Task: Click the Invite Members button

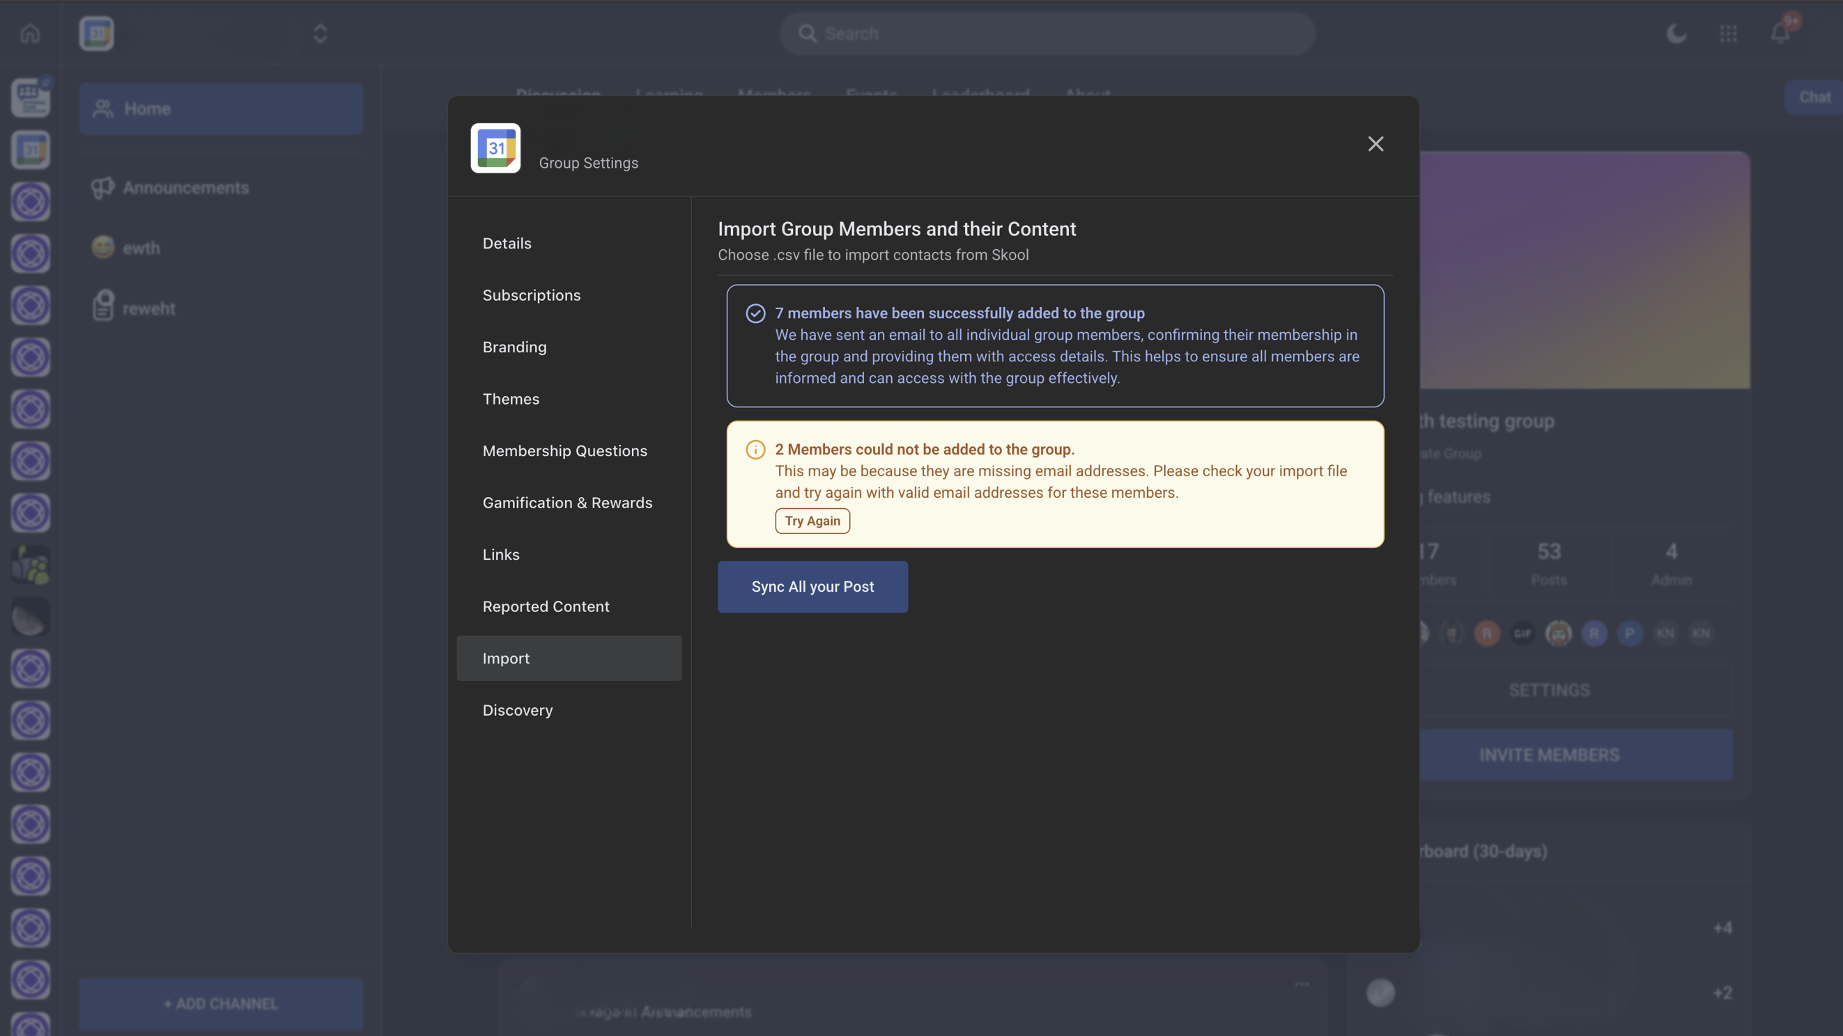Action: 1549,755
